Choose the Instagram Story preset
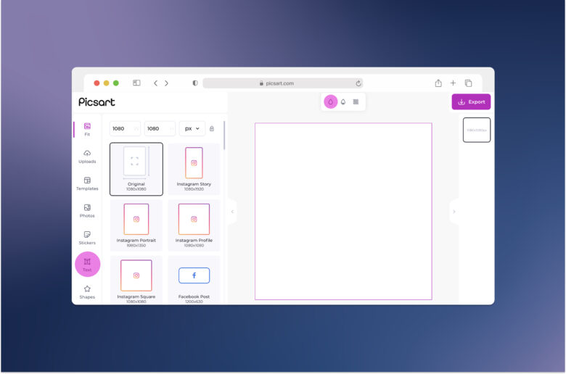 (194, 169)
